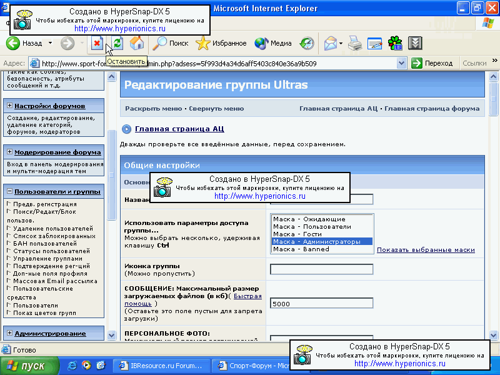Screen dimensions: 500x375
Task: Open Список заблокированных menu item
Action: pos(54,236)
